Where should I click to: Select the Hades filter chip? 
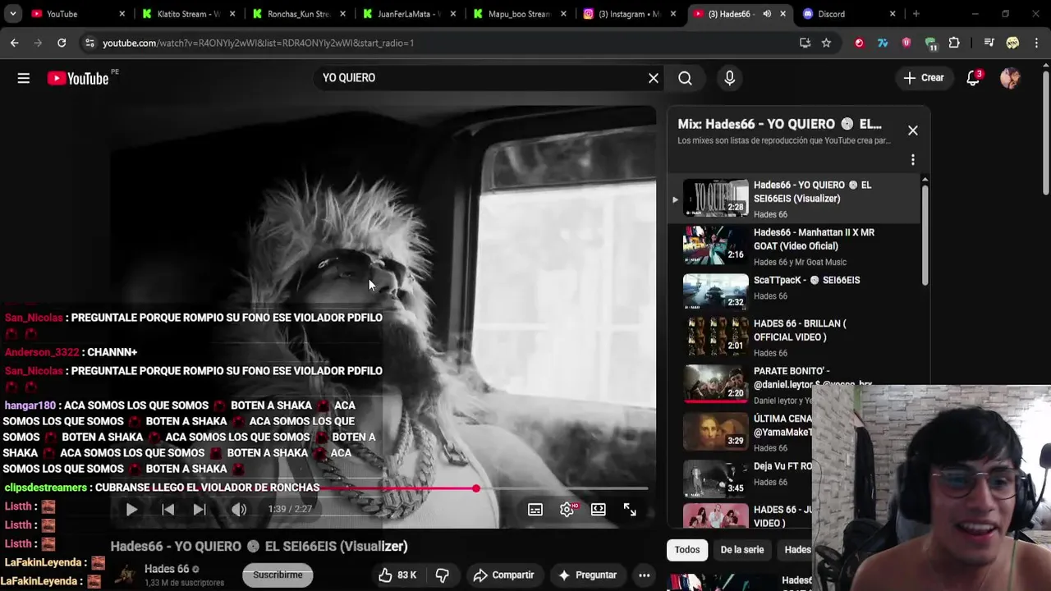tap(797, 550)
